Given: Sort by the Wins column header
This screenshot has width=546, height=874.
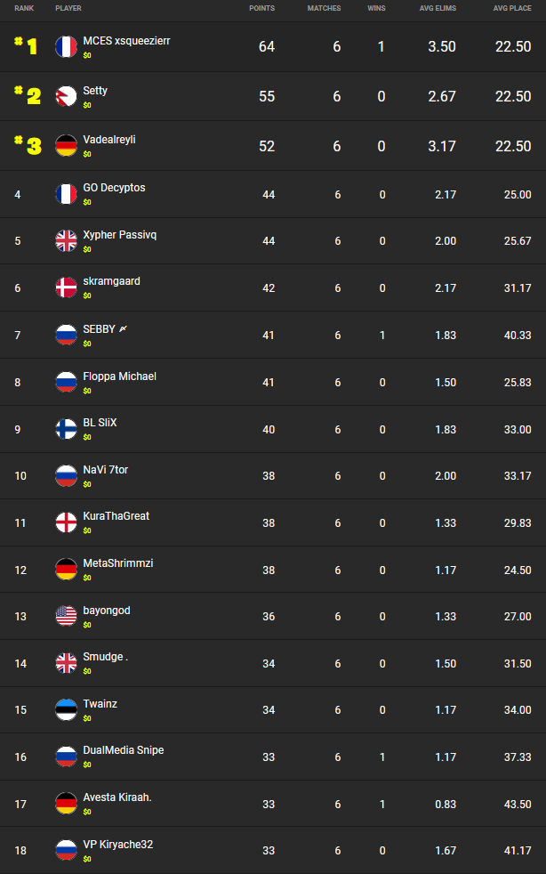Looking at the screenshot, I should (376, 8).
